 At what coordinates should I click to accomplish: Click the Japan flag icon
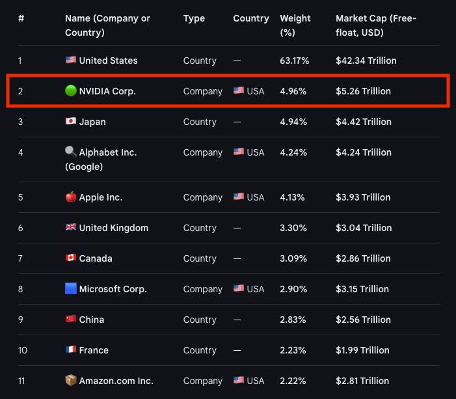coord(71,121)
